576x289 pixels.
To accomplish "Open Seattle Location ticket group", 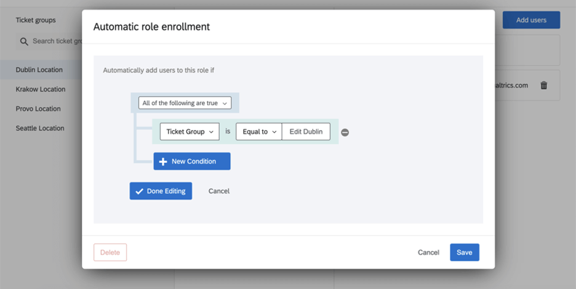I will (40, 129).
